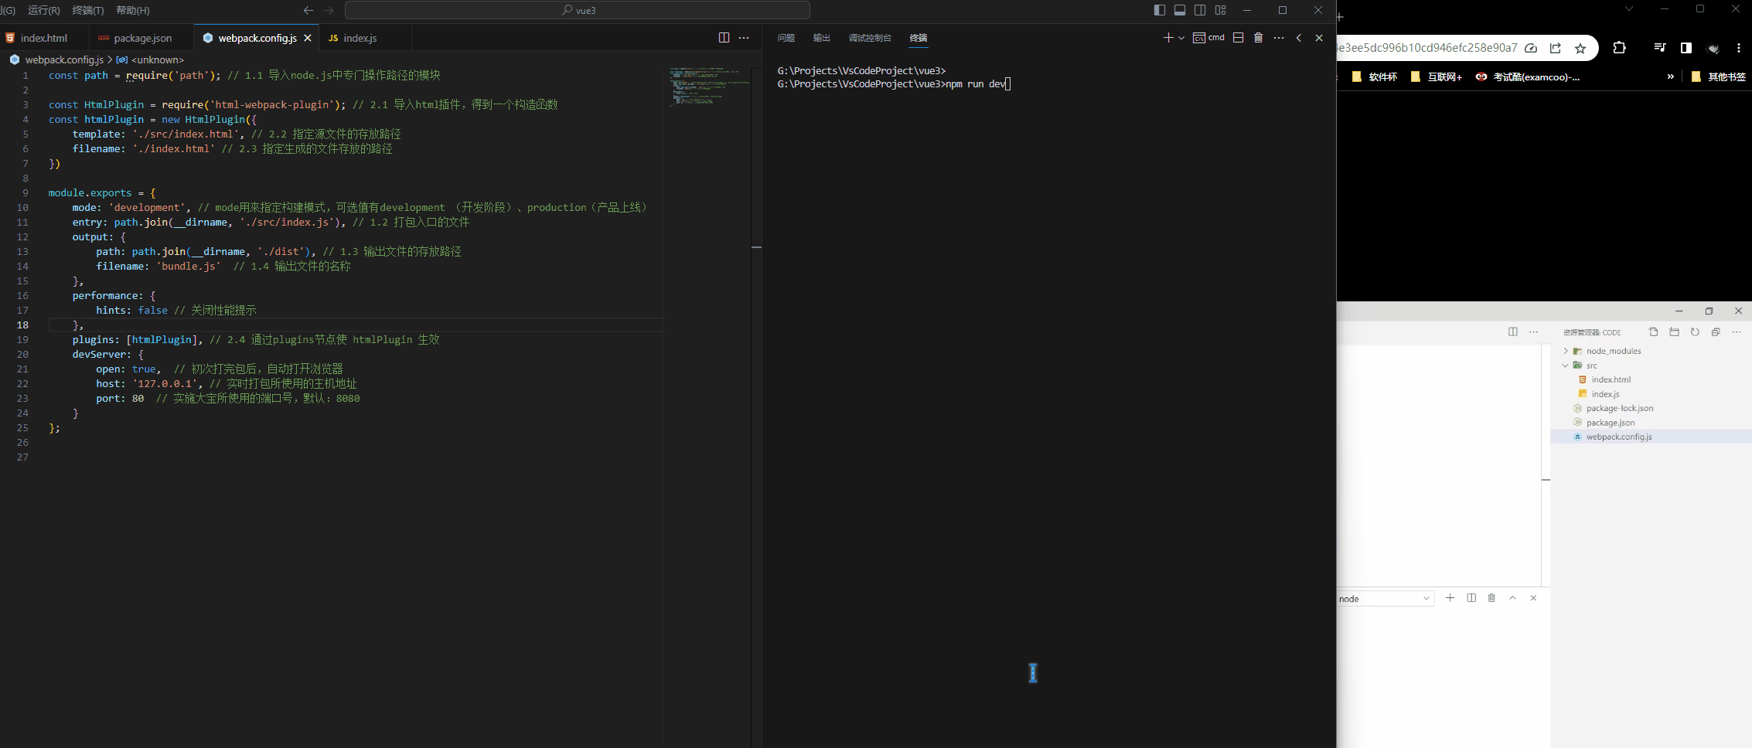This screenshot has height=748, width=1752.
Task: Create new file in light explorer
Action: (1653, 332)
